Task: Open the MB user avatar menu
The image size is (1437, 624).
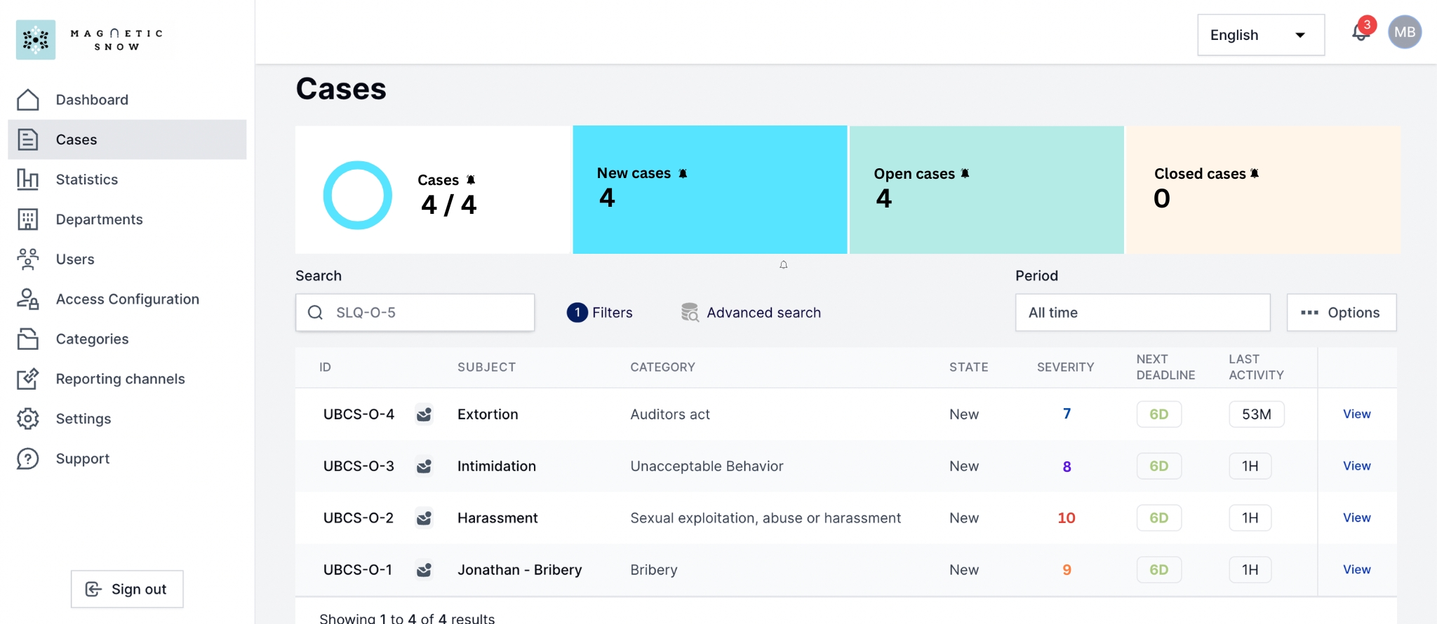Action: tap(1404, 33)
